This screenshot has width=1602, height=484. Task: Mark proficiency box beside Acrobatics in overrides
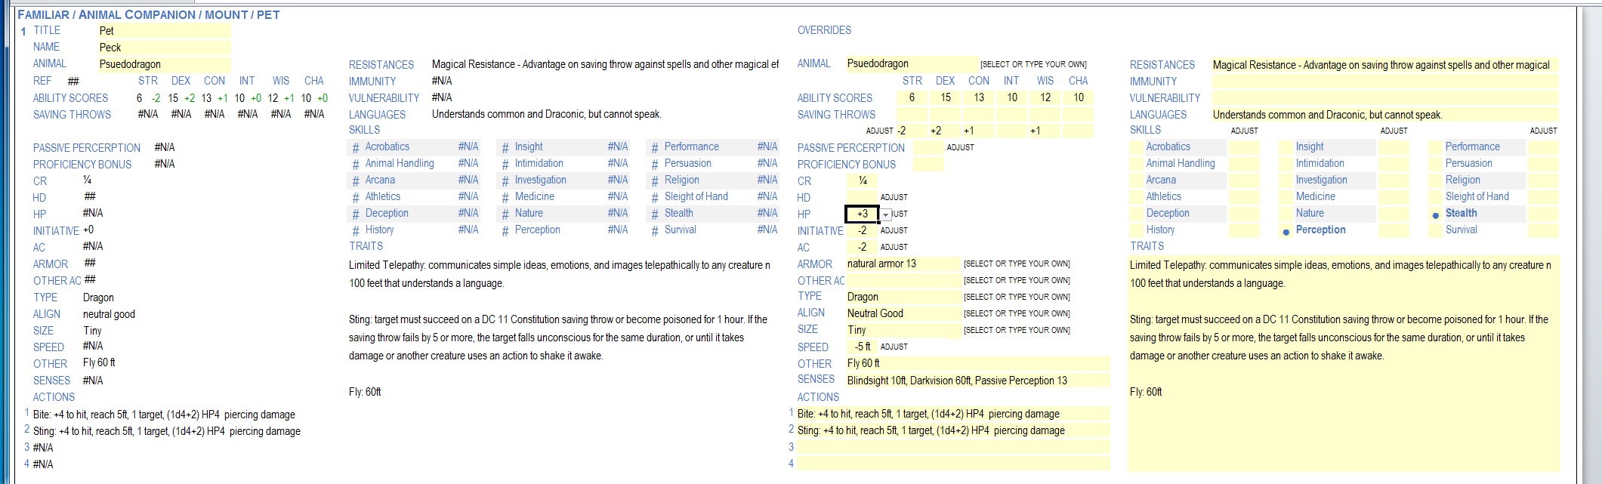point(1136,147)
